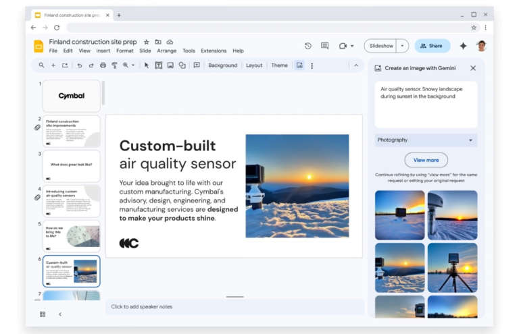Screen dimensions: 519x334
Task: Open the account profile avatar
Action: 482,46
